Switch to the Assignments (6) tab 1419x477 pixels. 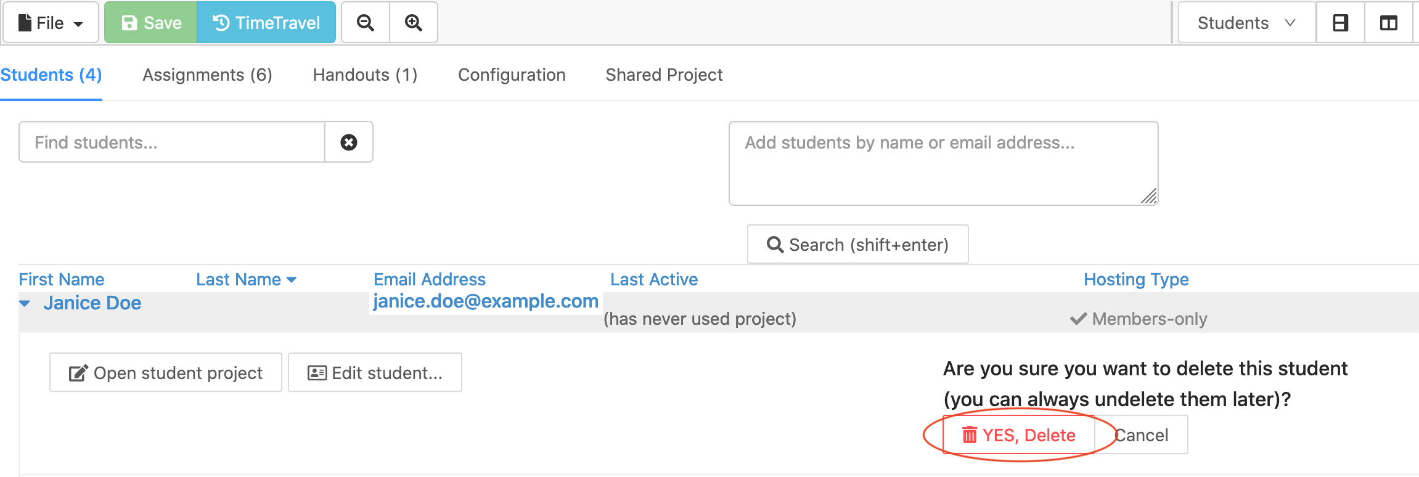tap(207, 75)
